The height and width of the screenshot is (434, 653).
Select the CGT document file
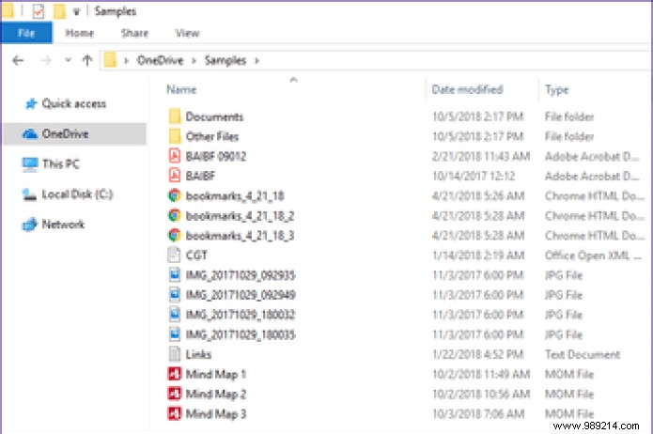click(196, 256)
